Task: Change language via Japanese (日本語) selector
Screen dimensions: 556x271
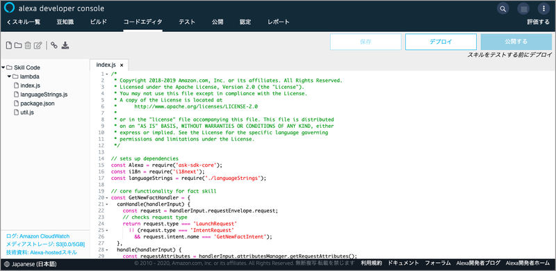Action: click(30, 264)
